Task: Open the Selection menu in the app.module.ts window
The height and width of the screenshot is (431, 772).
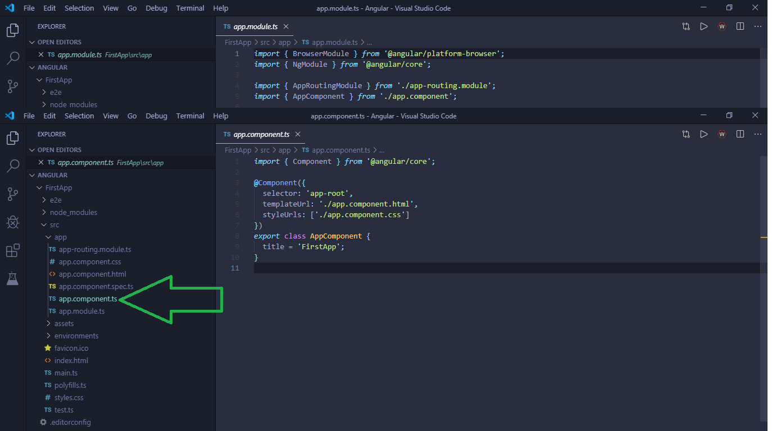Action: pos(79,8)
